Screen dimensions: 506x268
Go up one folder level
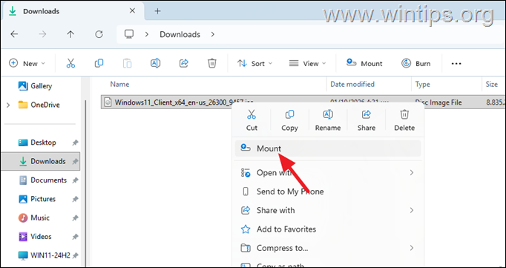click(70, 34)
